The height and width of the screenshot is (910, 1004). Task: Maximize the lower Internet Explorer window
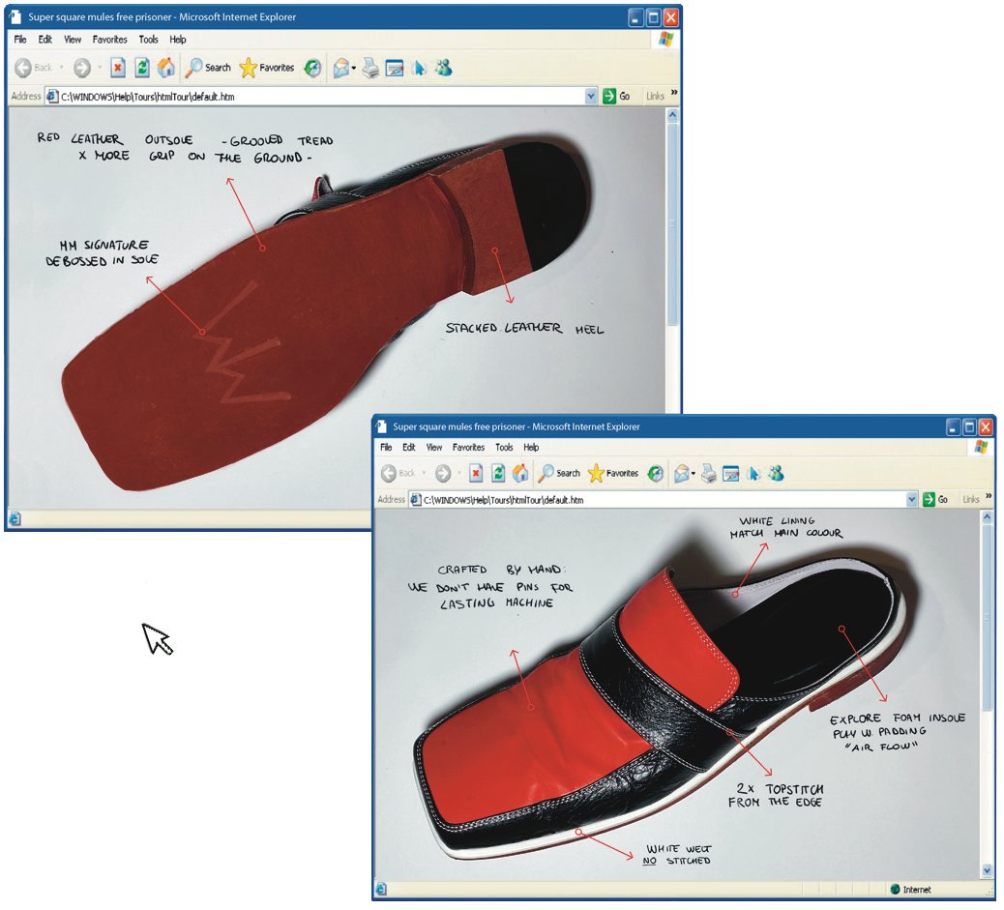tap(970, 426)
